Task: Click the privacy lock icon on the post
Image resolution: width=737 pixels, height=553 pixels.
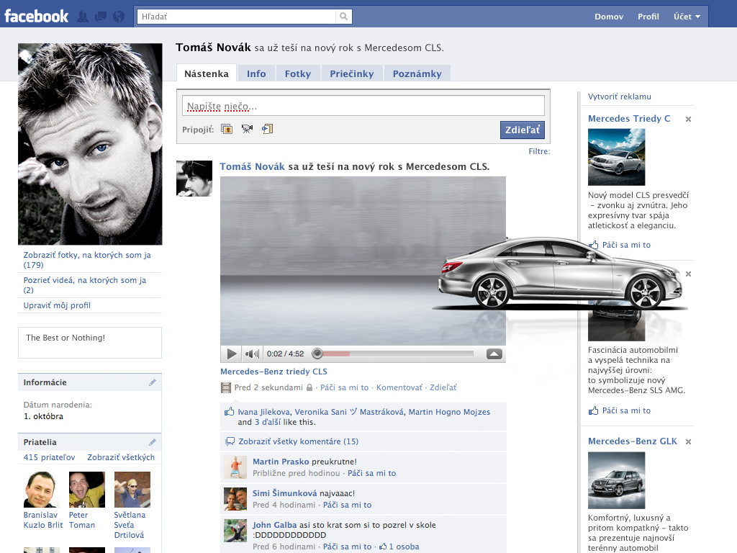Action: tap(309, 387)
